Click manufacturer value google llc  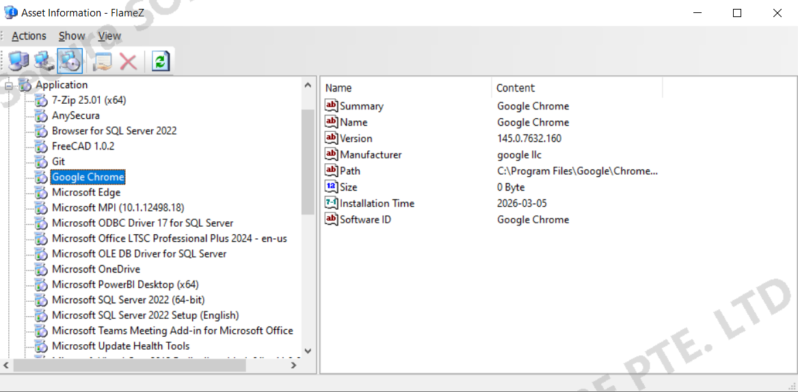pos(519,154)
